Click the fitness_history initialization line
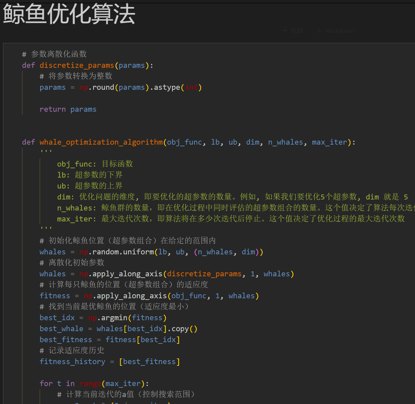Viewport: 415px width, 404px height. (x=109, y=361)
